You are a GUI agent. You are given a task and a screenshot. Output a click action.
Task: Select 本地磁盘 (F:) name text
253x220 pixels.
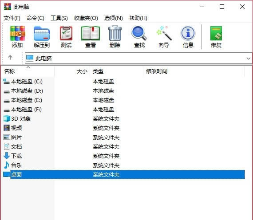[x=27, y=110]
